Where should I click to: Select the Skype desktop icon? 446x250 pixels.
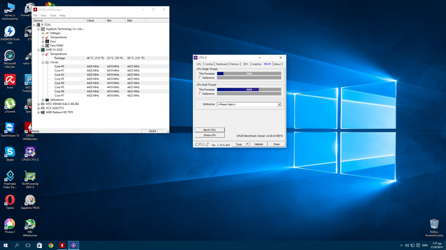tap(10, 154)
